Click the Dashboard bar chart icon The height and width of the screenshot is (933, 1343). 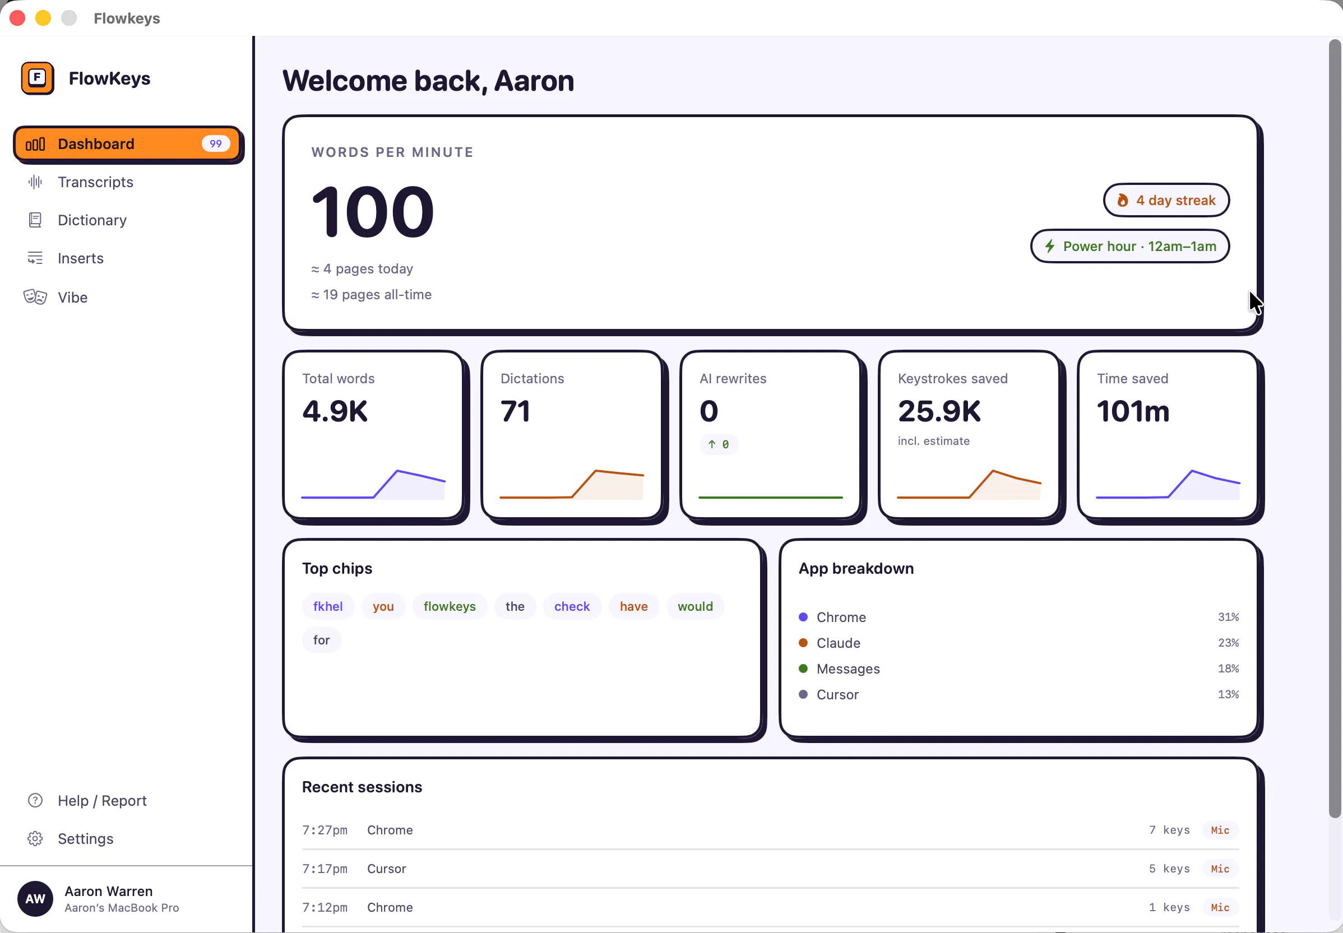click(35, 144)
